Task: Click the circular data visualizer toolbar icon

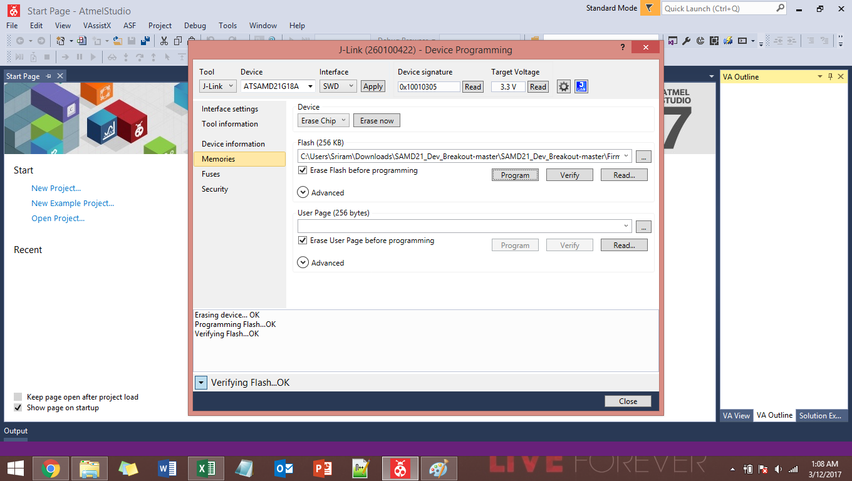Action: 700,41
